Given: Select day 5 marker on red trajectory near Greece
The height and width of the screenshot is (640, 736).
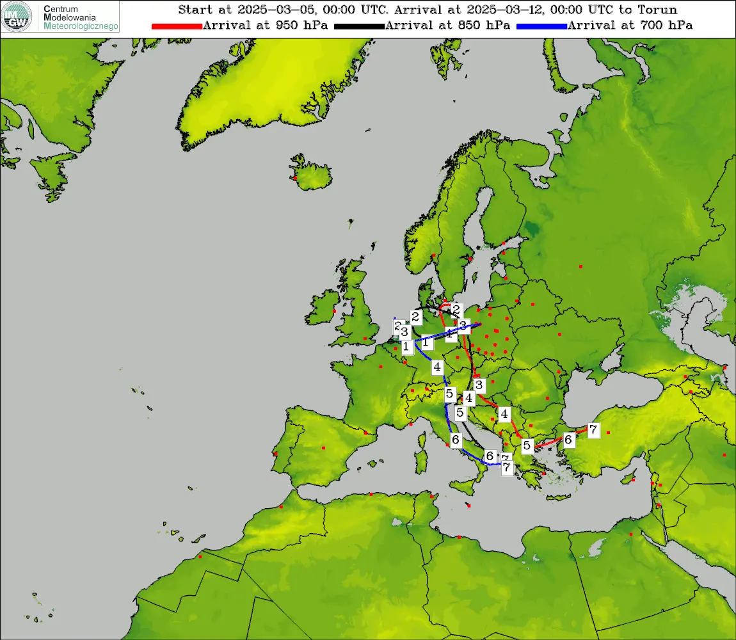Looking at the screenshot, I should pyautogui.click(x=527, y=445).
